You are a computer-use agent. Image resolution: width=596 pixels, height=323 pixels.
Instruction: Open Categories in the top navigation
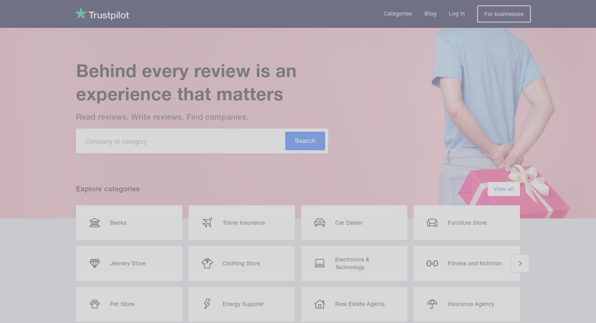pos(398,14)
